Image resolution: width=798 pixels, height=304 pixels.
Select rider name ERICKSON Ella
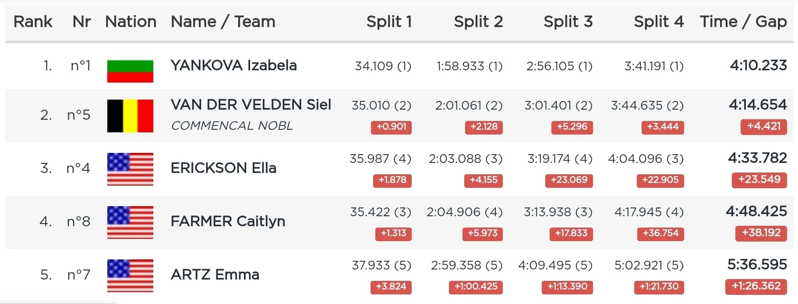[223, 168]
